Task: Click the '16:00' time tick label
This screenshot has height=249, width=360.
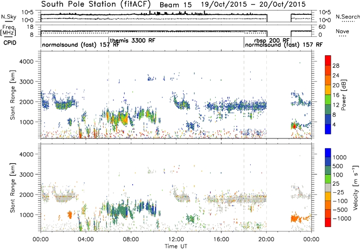Action: 221,240
